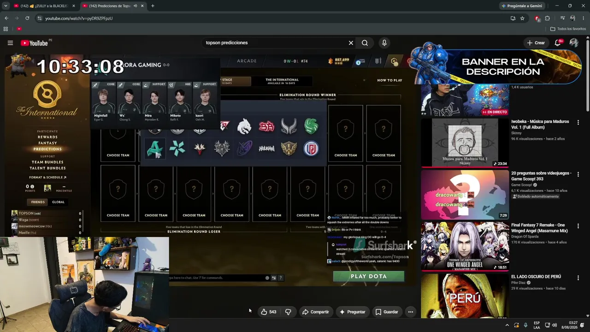Open the apps grid in bookmarks bar
The width and height of the screenshot is (590, 332).
[x=6, y=29]
